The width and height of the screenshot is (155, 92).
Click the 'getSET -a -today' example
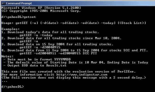36,35
